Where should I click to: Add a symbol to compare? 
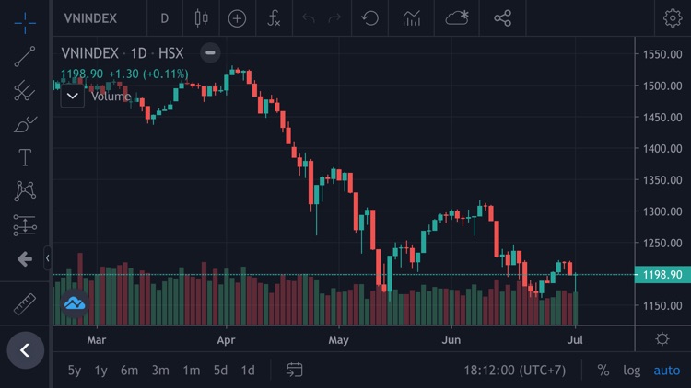coord(237,17)
